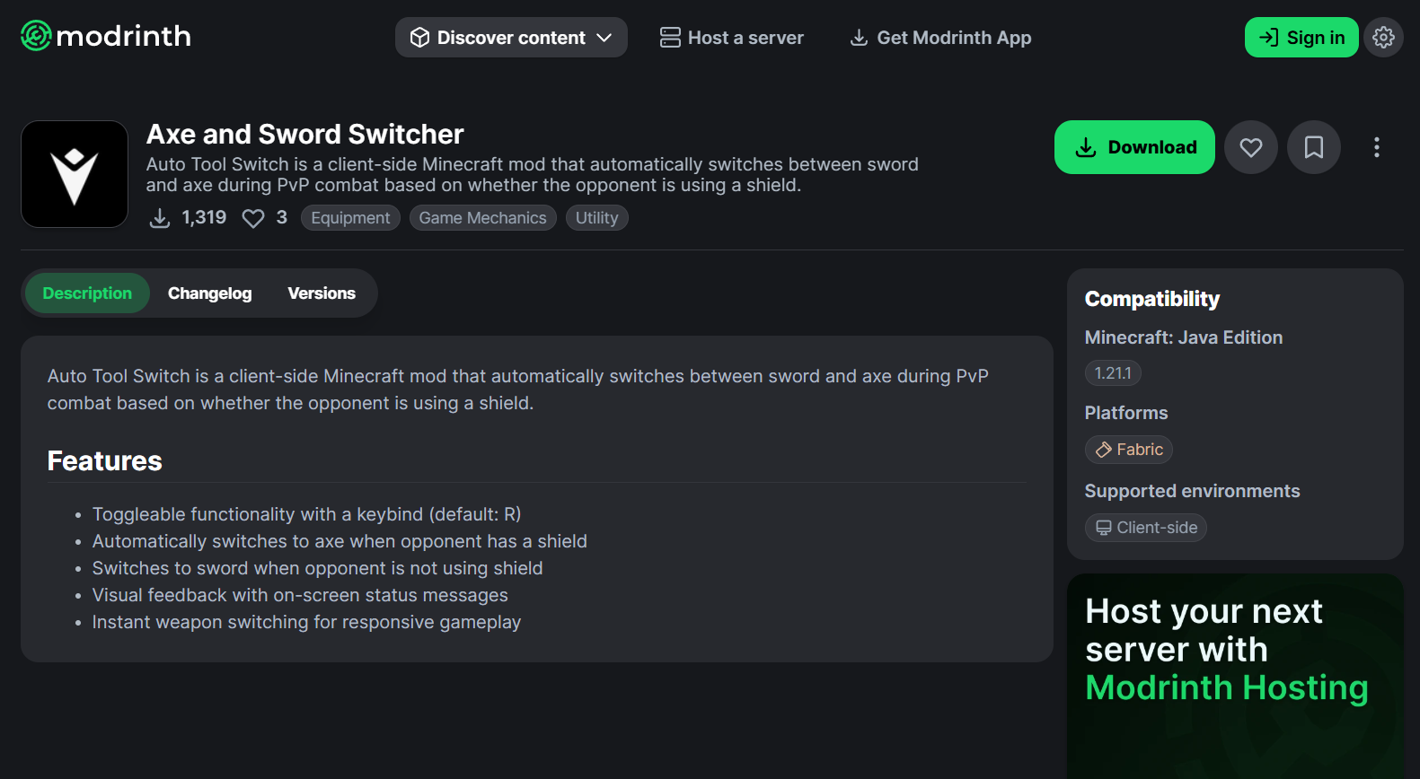Viewport: 1420px width, 779px height.
Task: Click the Axe and Sword Switcher mod icon
Action: (x=75, y=174)
